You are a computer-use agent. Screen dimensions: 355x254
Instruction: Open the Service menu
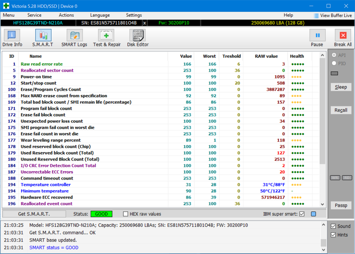tap(34, 15)
